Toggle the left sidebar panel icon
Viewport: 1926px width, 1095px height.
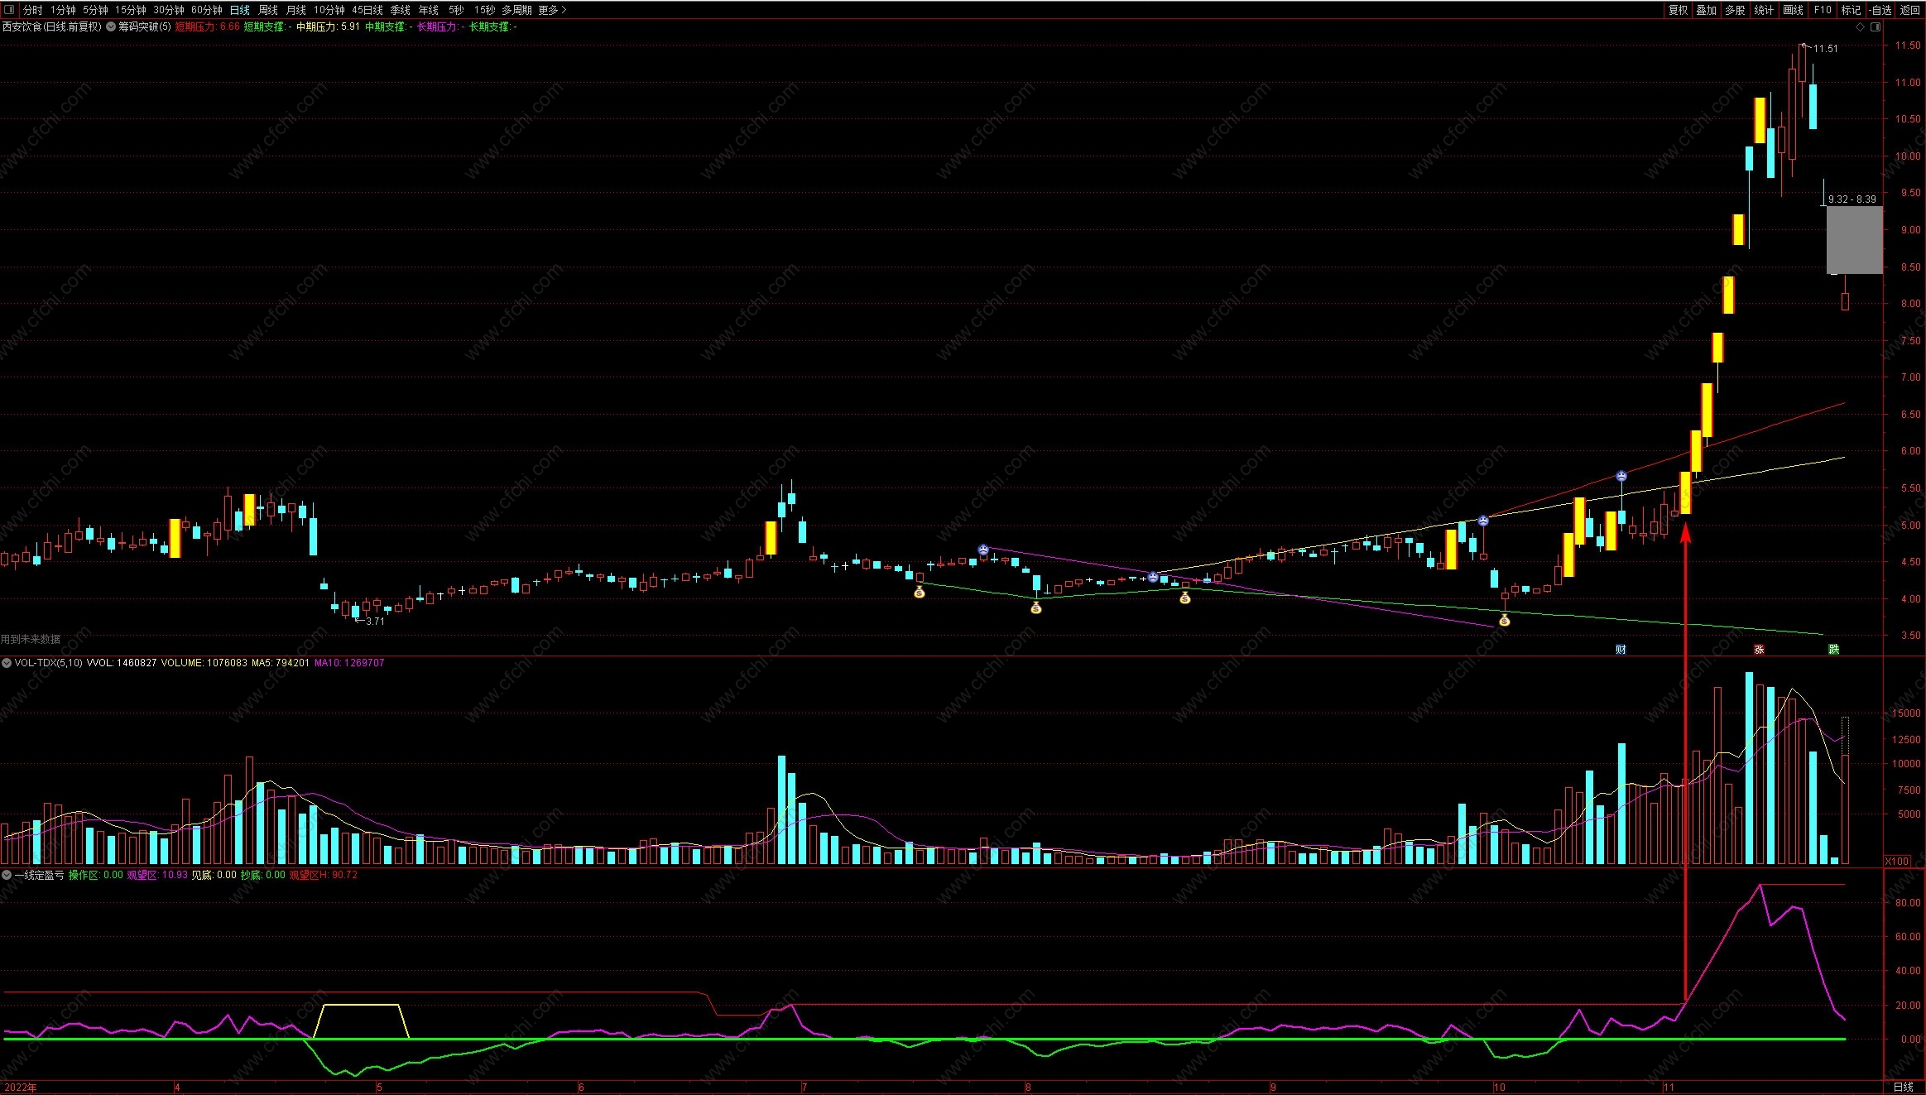(x=9, y=10)
